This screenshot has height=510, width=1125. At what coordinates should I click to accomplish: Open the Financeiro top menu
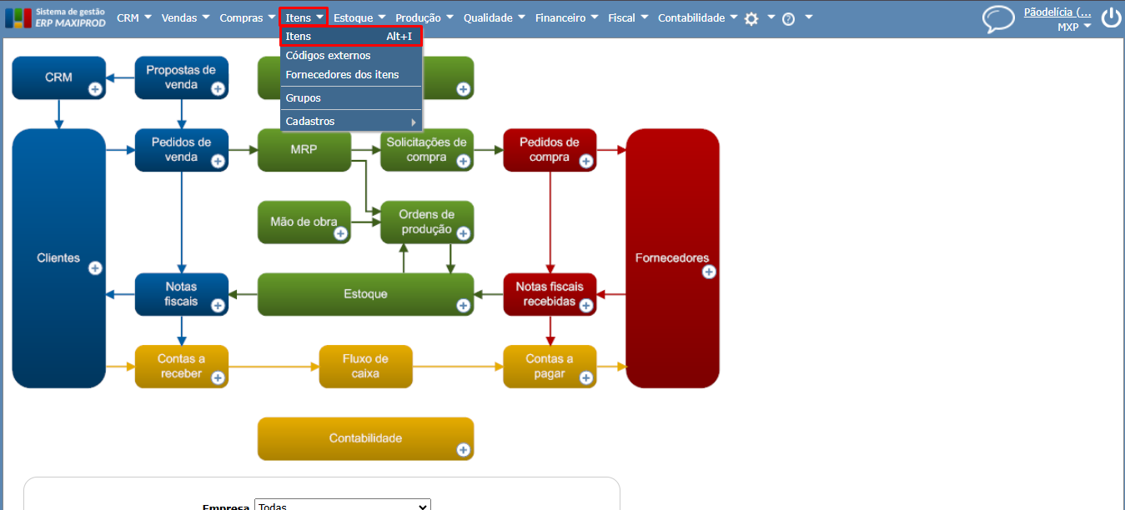[x=567, y=17]
